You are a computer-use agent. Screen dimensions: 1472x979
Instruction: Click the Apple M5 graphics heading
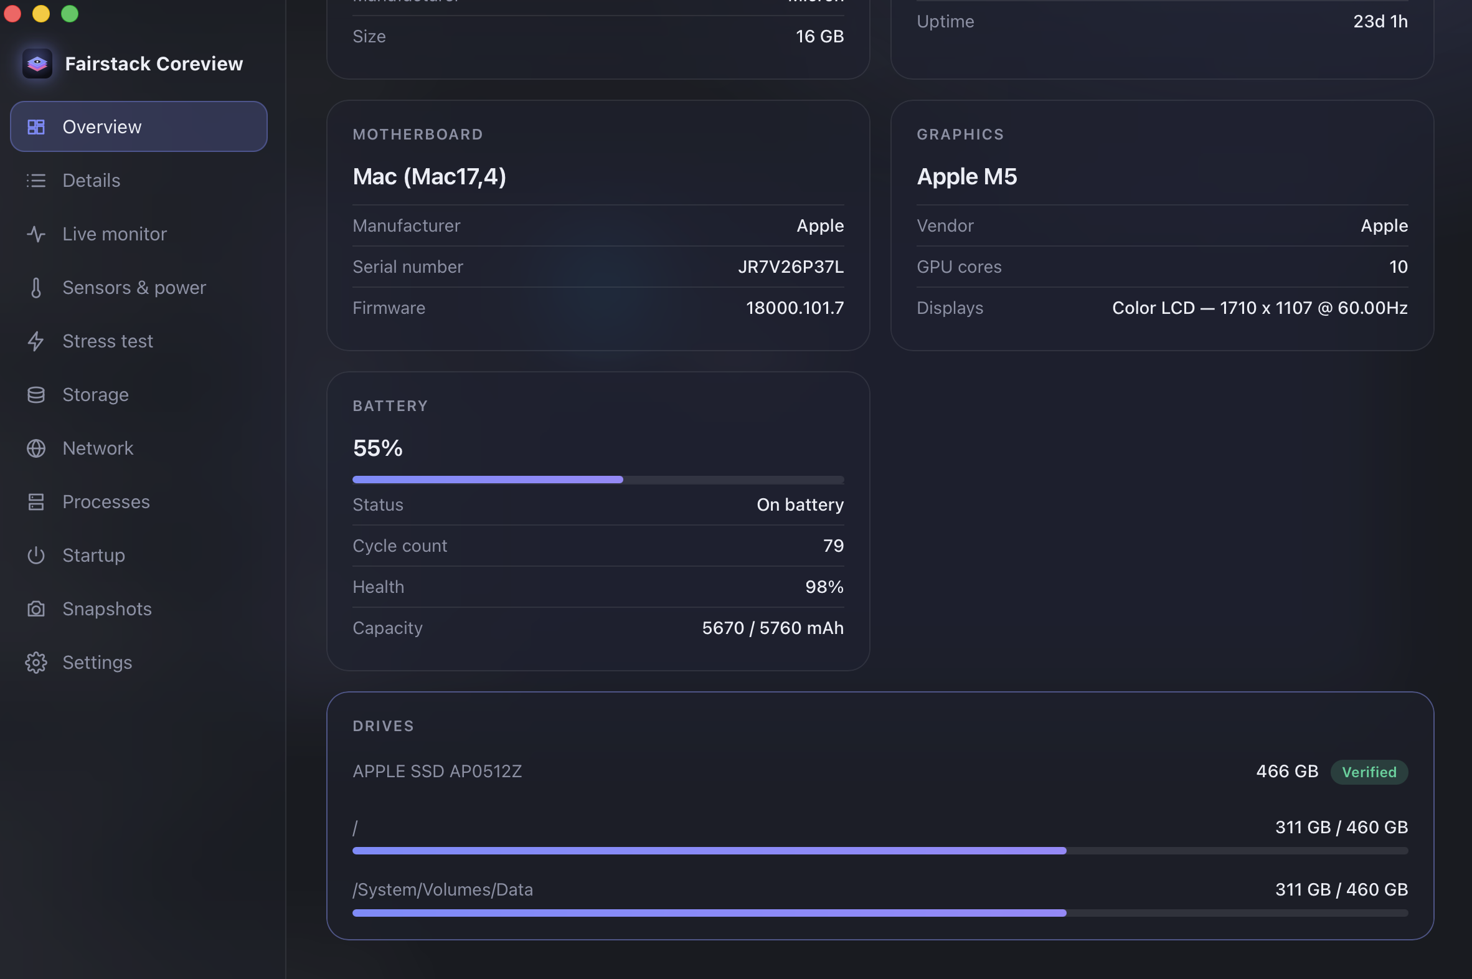967,177
